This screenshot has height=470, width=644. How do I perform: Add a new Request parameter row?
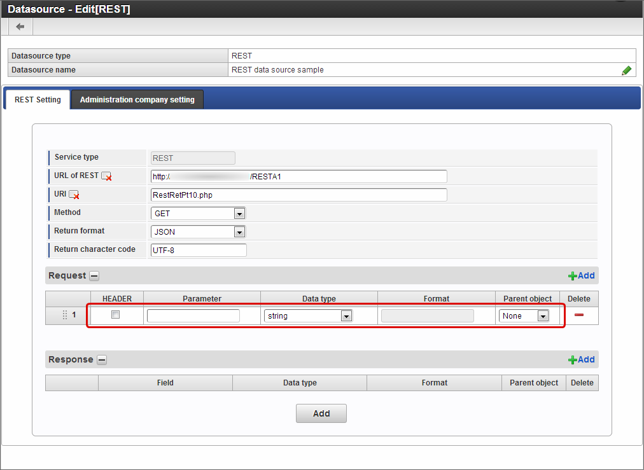click(581, 275)
